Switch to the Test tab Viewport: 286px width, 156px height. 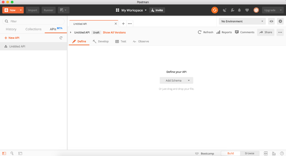pos(121,41)
